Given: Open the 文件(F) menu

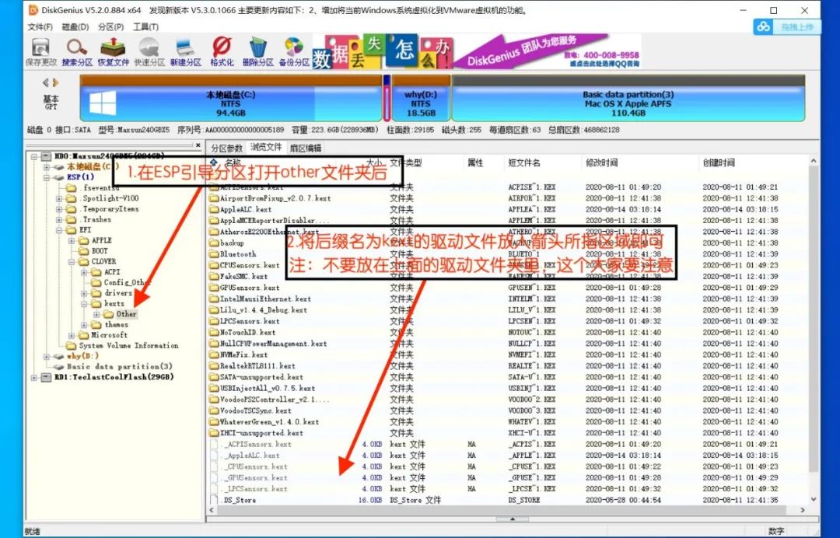Looking at the screenshot, I should 40,26.
